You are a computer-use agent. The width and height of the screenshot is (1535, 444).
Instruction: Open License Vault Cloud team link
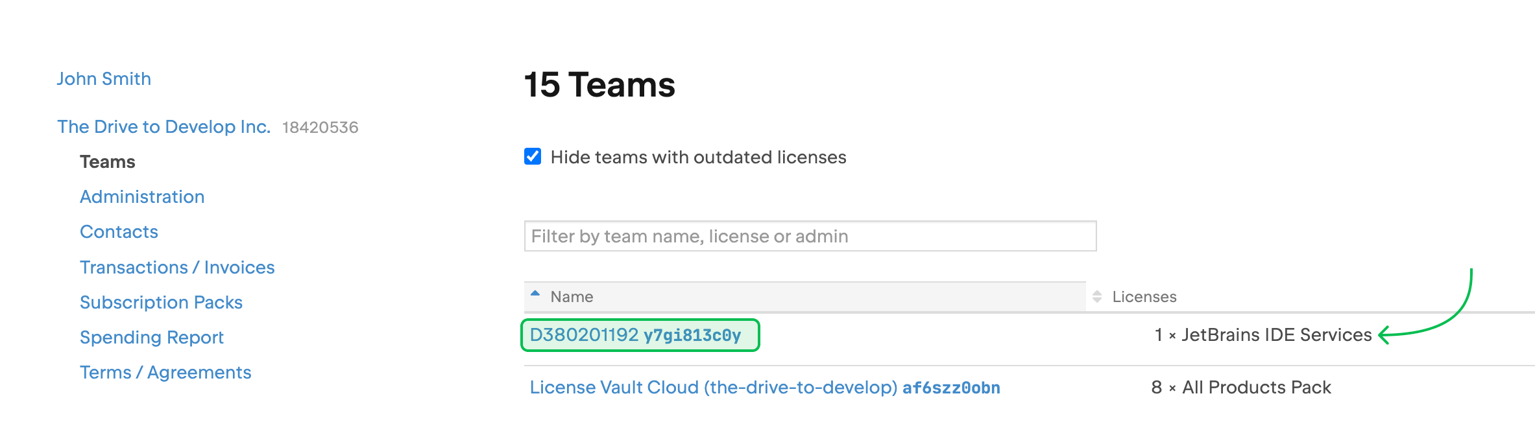(714, 388)
